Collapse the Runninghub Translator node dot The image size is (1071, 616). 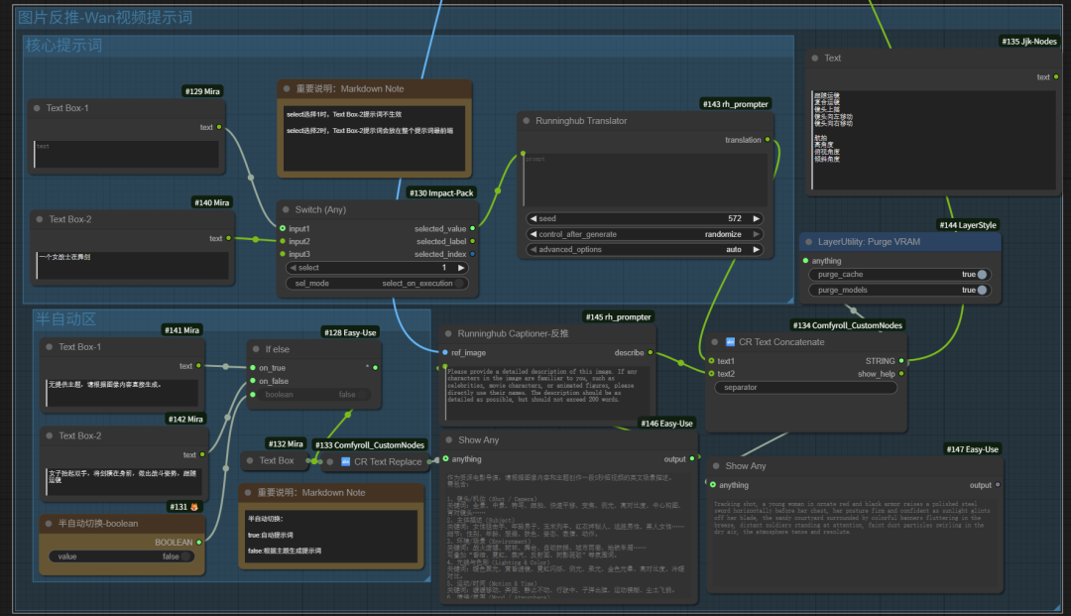pos(526,121)
